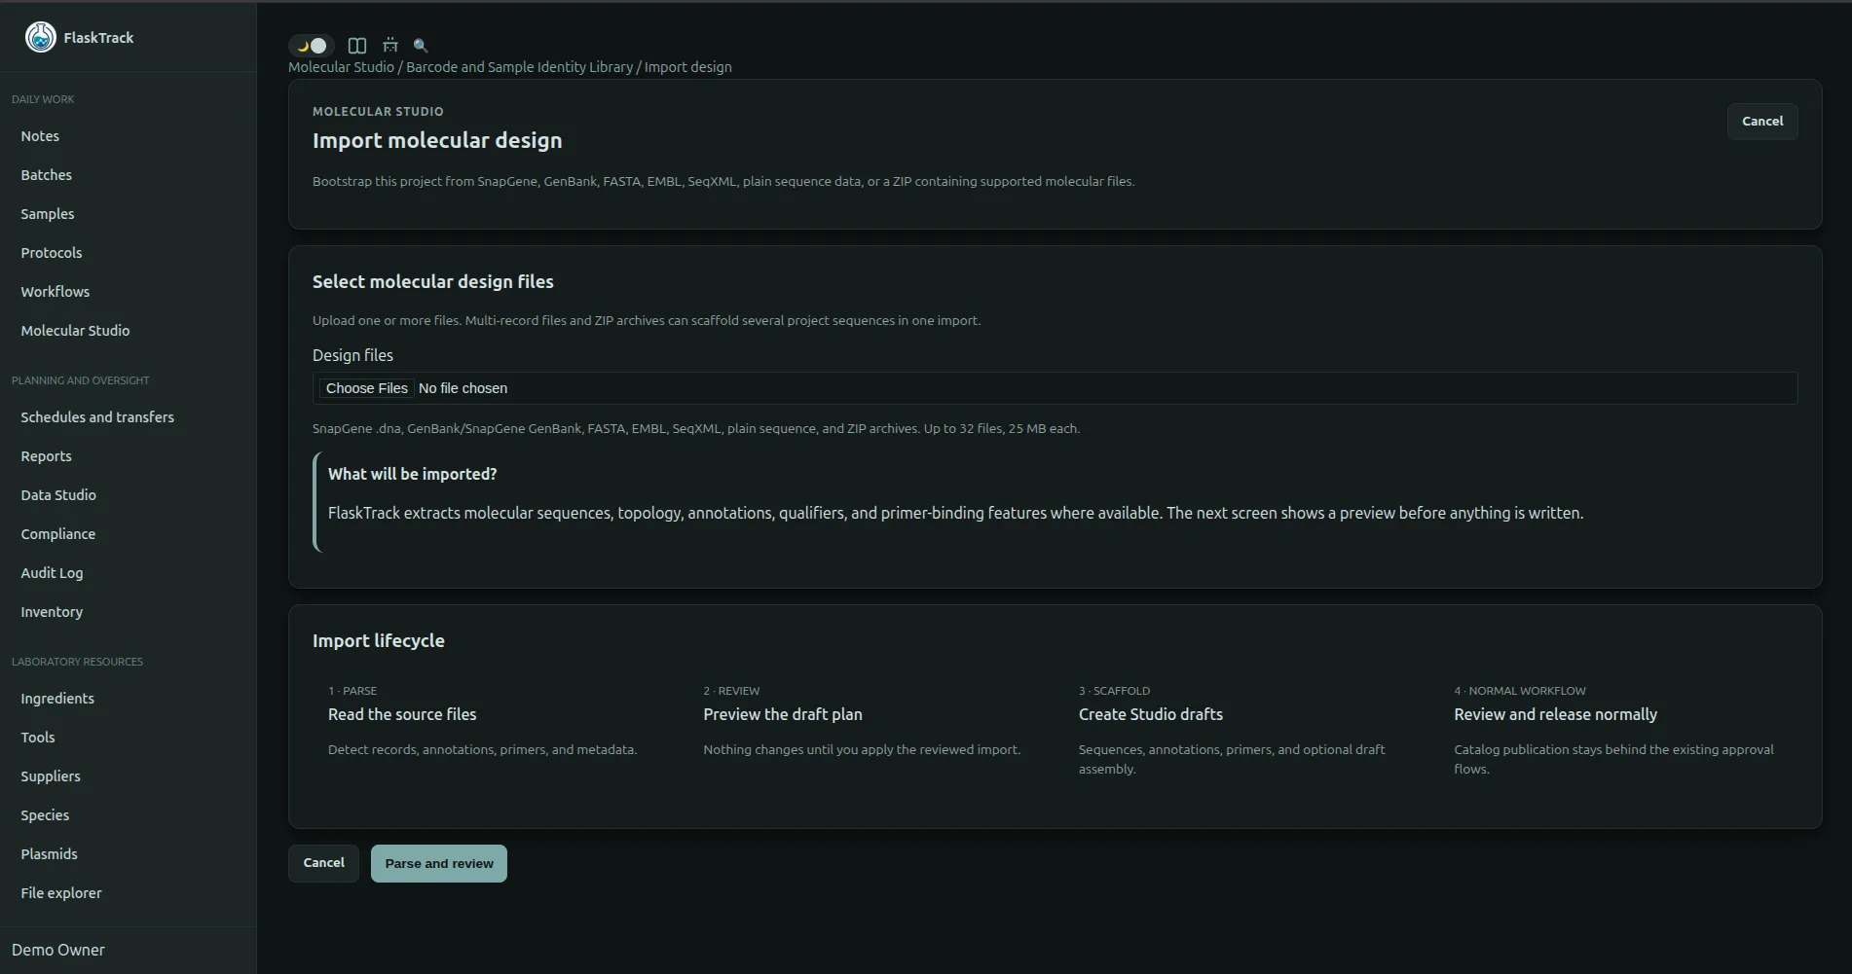The width and height of the screenshot is (1852, 974).
Task: Click the Design files input field
Action: [x=1055, y=388]
